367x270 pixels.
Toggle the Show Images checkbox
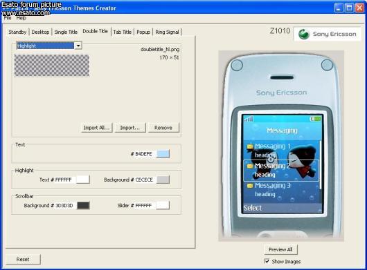pyautogui.click(x=267, y=261)
